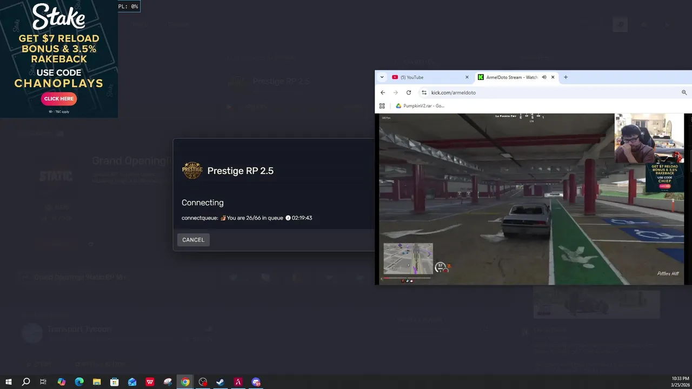Click the GTA minimap in the stream video
This screenshot has height=389, width=692.
pyautogui.click(x=408, y=259)
